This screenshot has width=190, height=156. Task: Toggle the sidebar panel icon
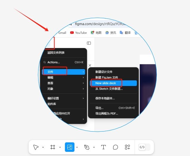pos(89,43)
